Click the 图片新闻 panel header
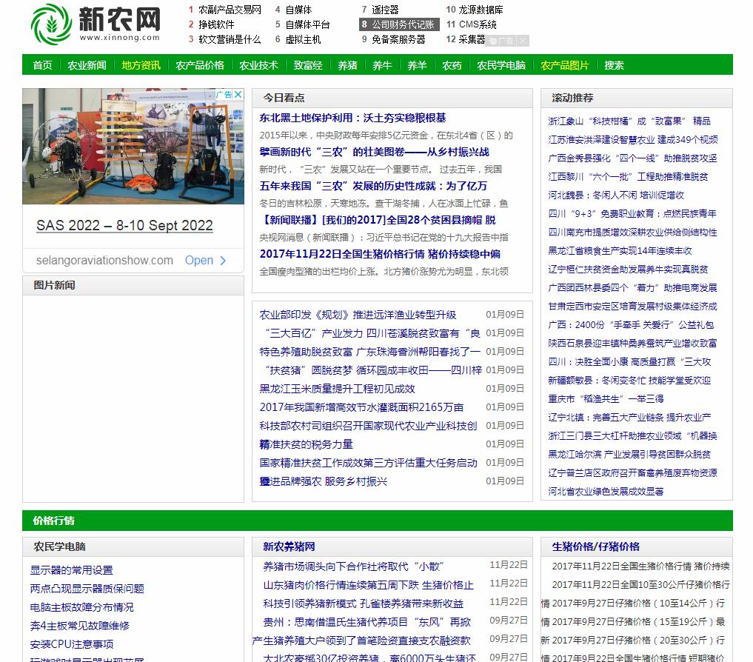Image resolution: width=753 pixels, height=662 pixels. [x=133, y=285]
